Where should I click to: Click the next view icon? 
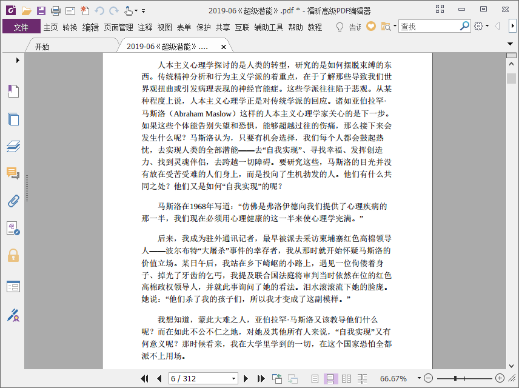(293, 378)
